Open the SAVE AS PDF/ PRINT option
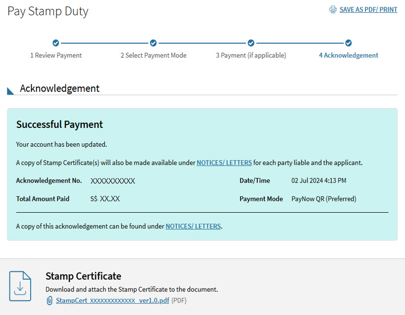Image resolution: width=405 pixels, height=315 pixels. 369,9
